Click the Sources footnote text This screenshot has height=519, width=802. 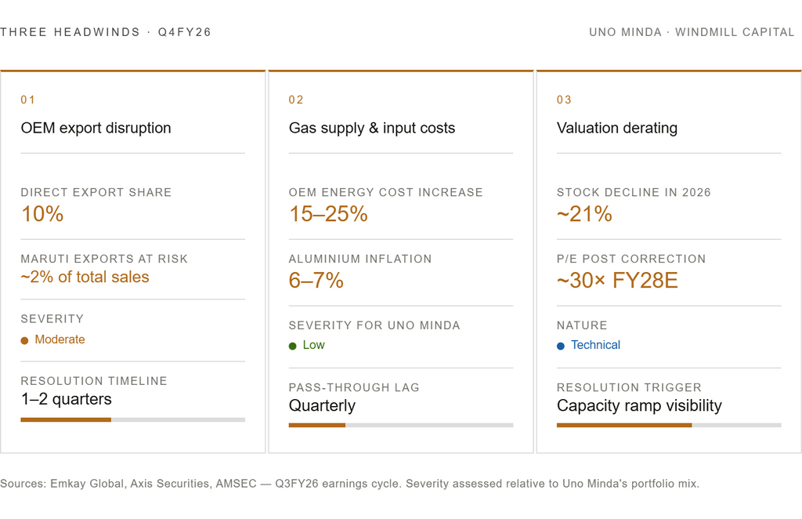tap(349, 484)
